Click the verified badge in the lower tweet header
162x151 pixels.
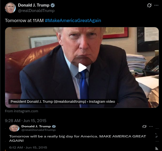click(54, 126)
